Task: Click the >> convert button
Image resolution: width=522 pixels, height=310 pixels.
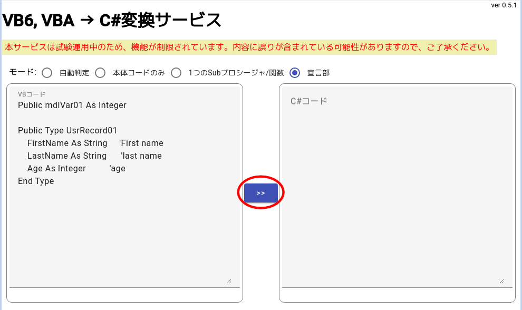Action: pos(260,193)
